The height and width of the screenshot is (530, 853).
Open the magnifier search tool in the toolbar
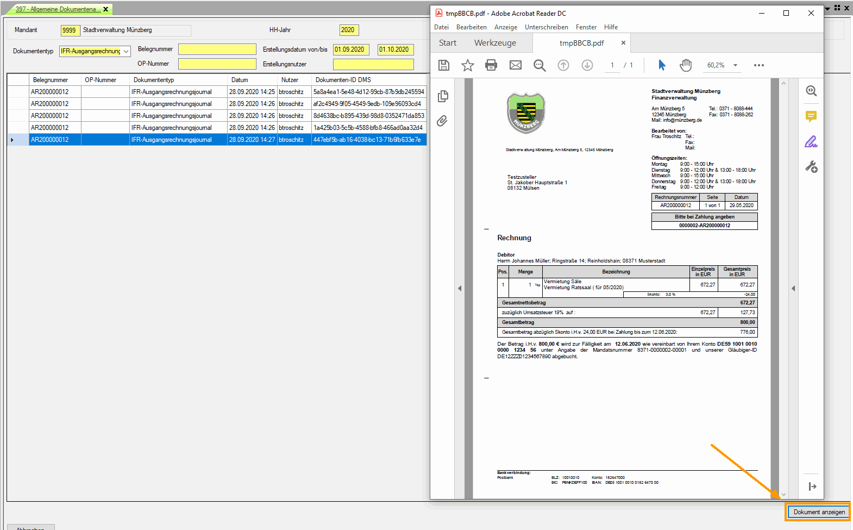point(539,65)
